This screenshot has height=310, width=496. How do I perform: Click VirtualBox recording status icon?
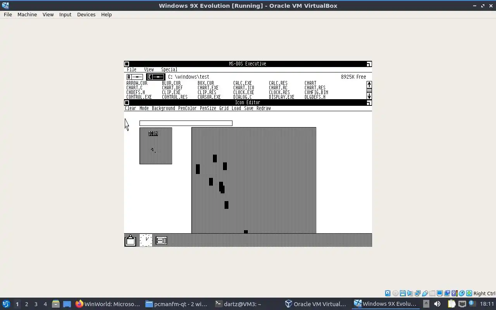[x=447, y=293]
